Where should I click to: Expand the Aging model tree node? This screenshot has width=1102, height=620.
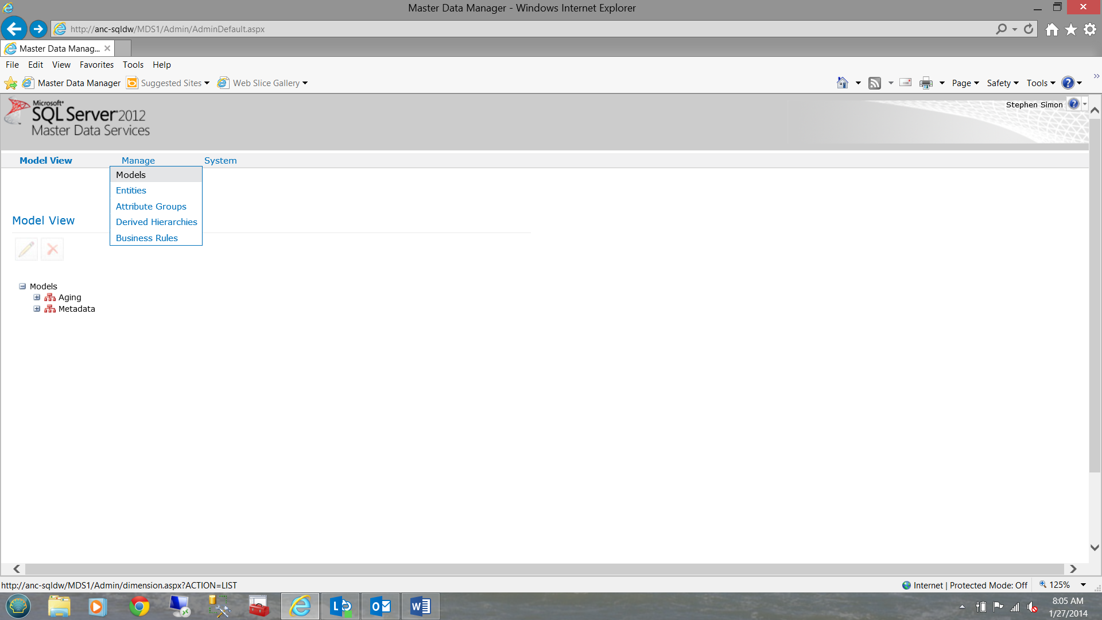(x=37, y=297)
